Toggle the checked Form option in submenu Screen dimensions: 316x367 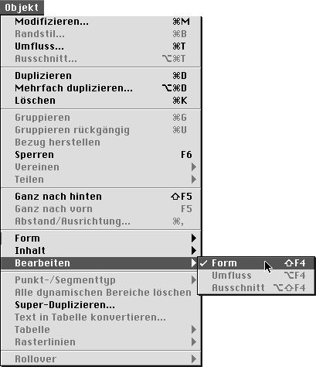tap(256, 263)
